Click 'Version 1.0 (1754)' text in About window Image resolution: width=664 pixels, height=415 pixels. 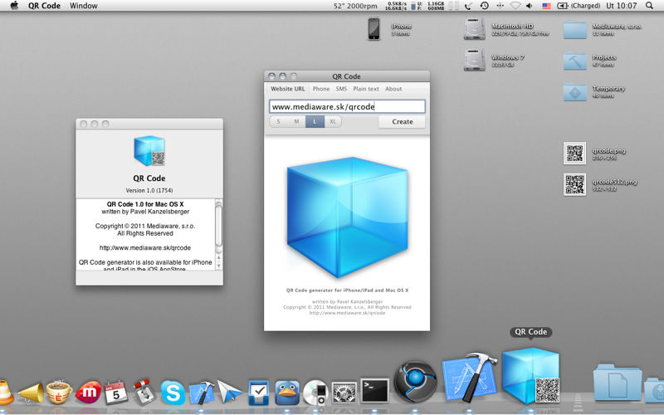point(149,190)
